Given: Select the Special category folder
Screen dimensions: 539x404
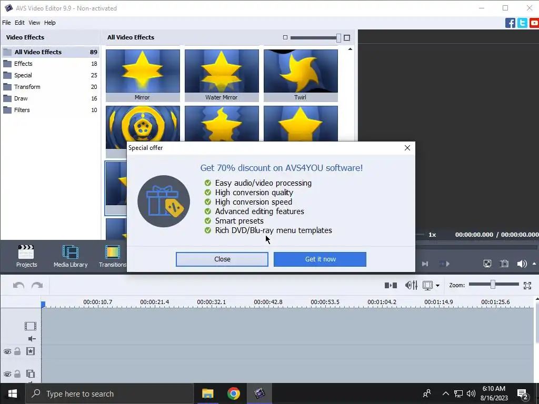Looking at the screenshot, I should (x=50, y=75).
